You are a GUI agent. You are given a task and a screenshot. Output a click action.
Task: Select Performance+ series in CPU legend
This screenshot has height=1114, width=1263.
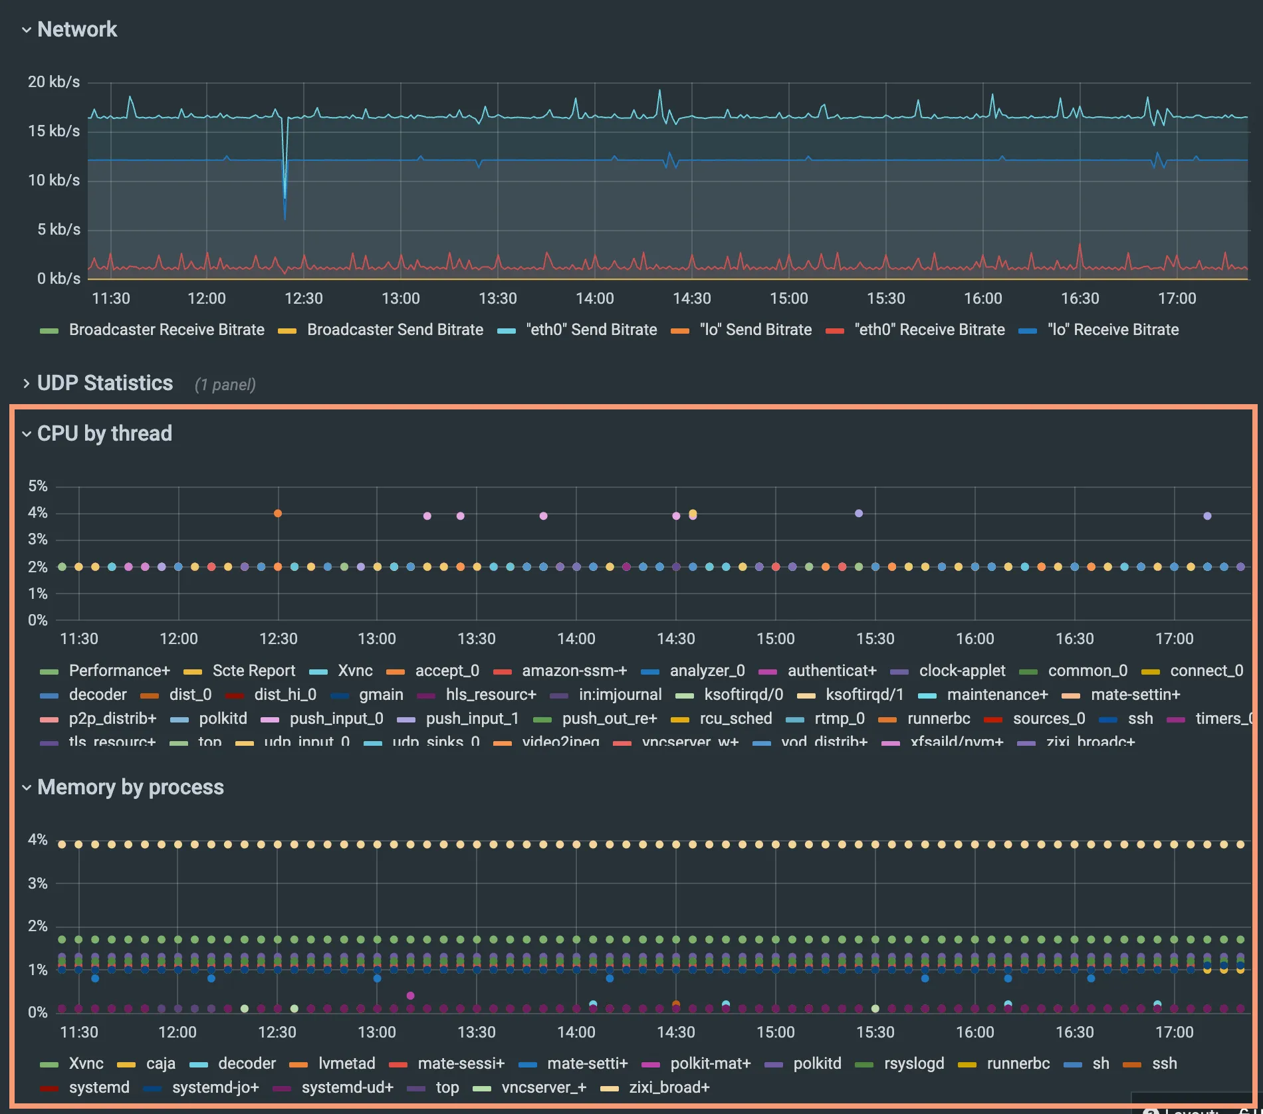click(x=120, y=671)
